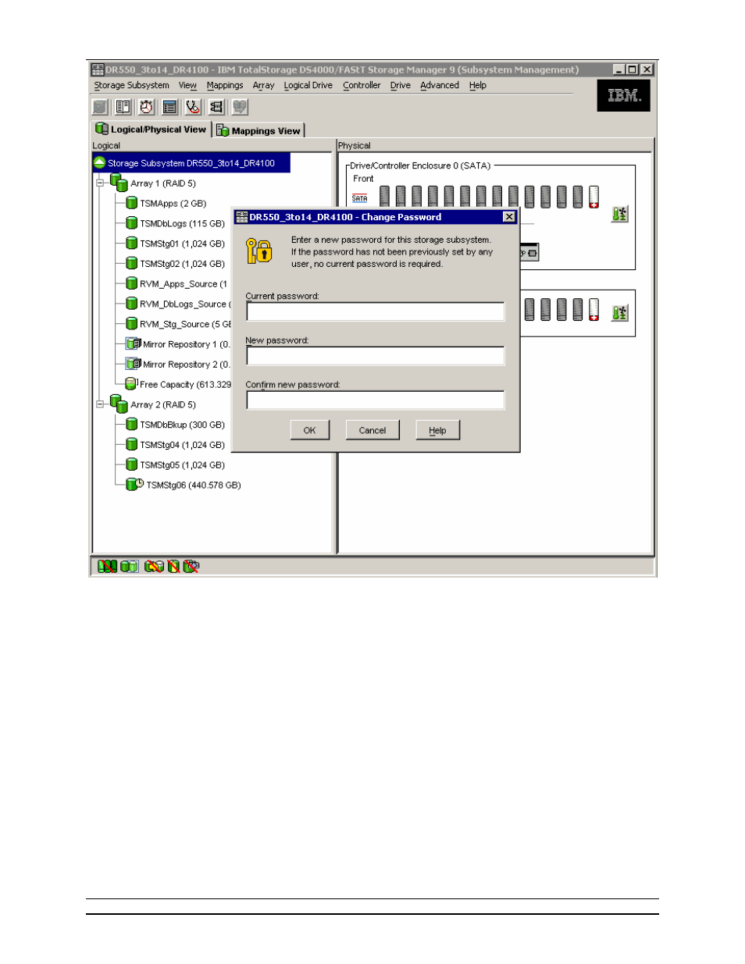
Task: Select TSMStg01 (1,024 GB) logical drive
Action: [182, 244]
